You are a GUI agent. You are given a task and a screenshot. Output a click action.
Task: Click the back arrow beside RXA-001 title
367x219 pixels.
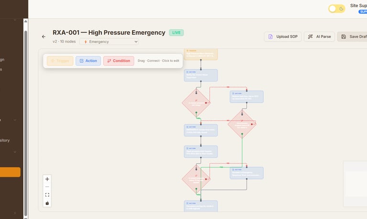(x=44, y=37)
